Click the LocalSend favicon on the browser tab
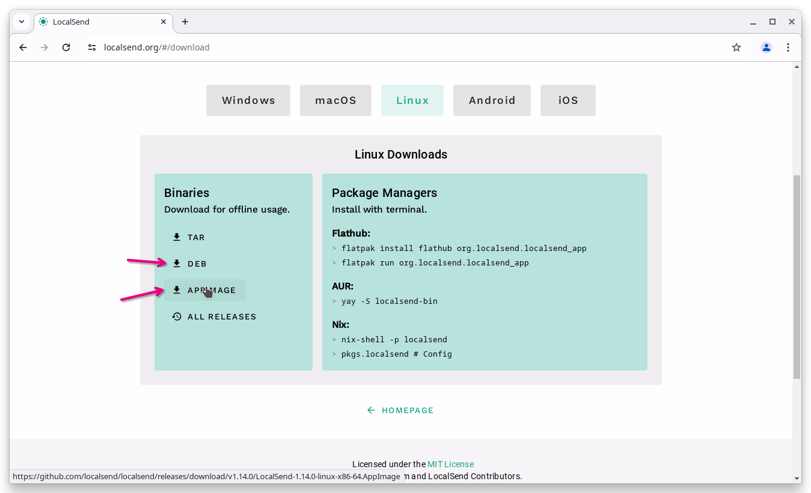Viewport: 811px width, 493px height. pyautogui.click(x=43, y=21)
